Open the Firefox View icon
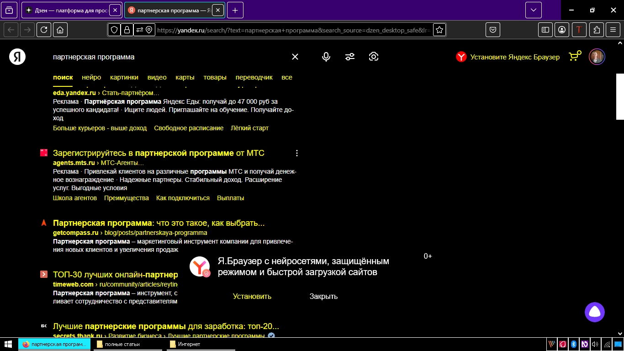Screen dimensions: 624x351 10,10
